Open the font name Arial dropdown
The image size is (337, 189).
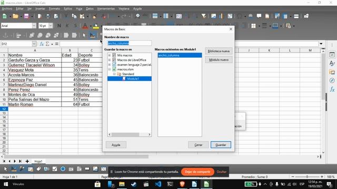(x=34, y=26)
